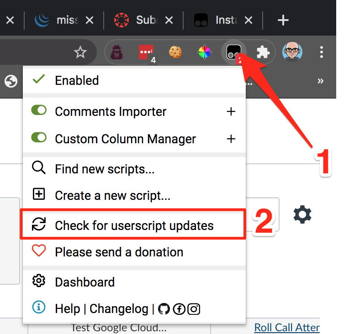Show hidden bookmarks with double chevron
The image size is (349, 334).
[x=320, y=81]
